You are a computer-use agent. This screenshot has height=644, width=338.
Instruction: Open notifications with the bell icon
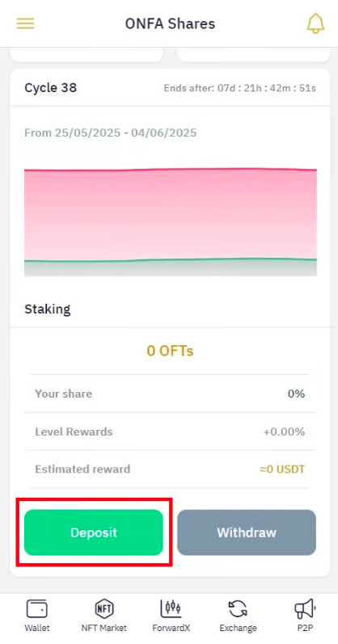coord(315,23)
